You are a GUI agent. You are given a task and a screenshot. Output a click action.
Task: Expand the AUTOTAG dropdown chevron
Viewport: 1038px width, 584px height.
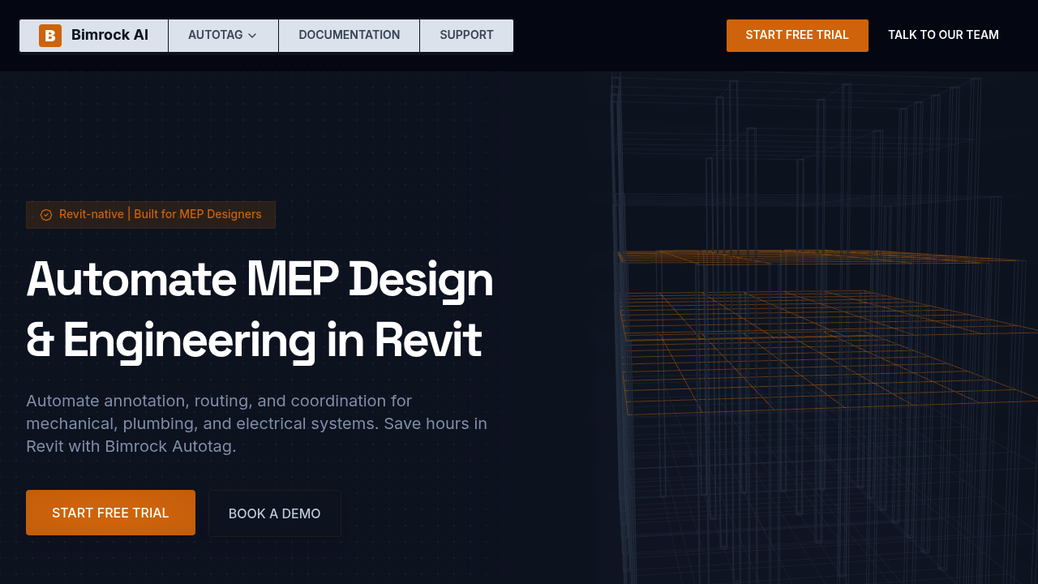[252, 36]
